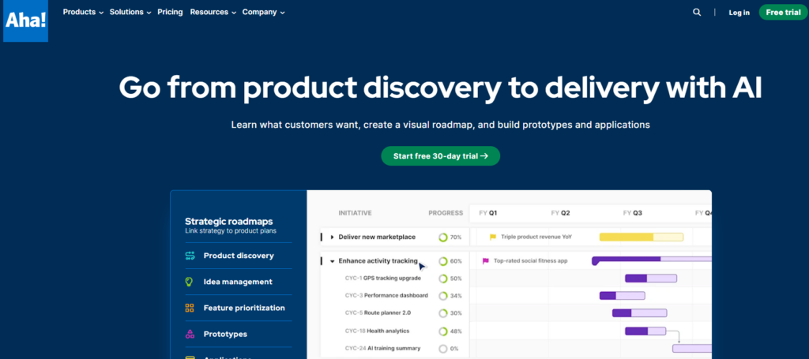Click the Triple product revenue YoY goal
The width and height of the screenshot is (809, 359).
pyautogui.click(x=536, y=237)
